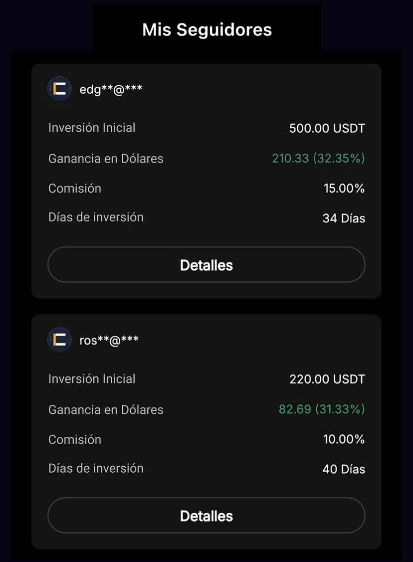Click Ganancia en Dólares label in first card
The width and height of the screenshot is (413, 562).
tap(106, 159)
